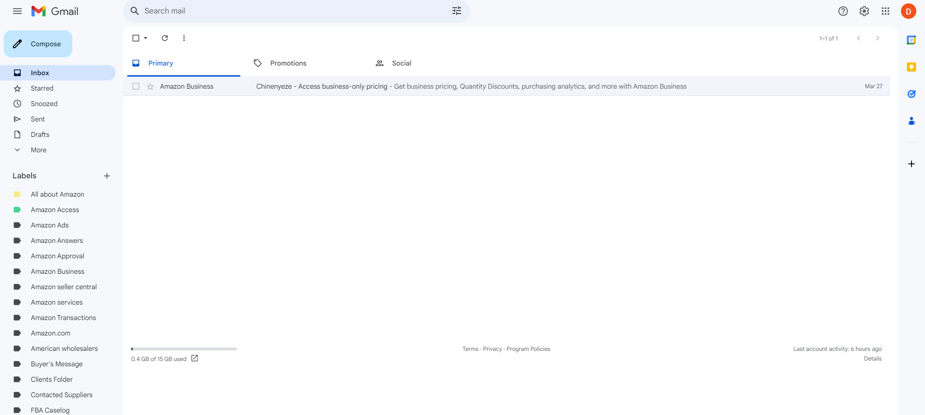The height and width of the screenshot is (415, 925).
Task: Expand the select dropdown arrow
Action: point(145,38)
